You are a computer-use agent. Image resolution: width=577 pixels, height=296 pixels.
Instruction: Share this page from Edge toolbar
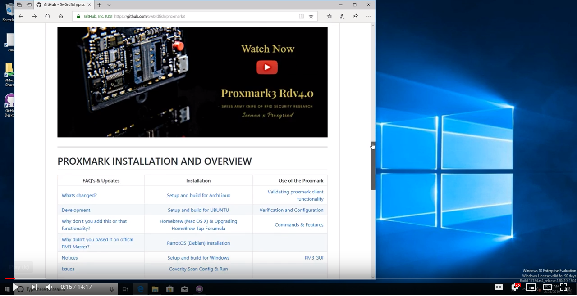355,16
